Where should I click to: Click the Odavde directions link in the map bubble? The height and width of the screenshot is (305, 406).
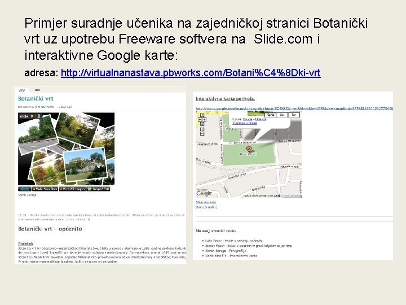click(x=261, y=119)
